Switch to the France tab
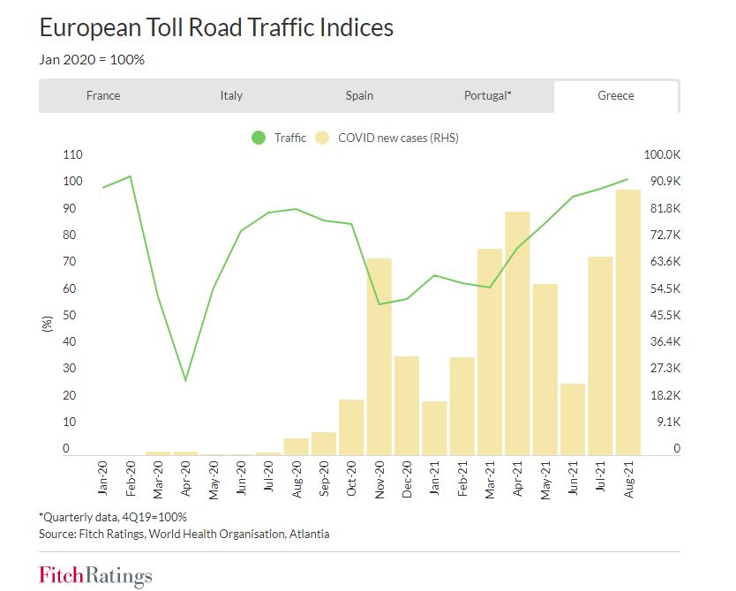 coord(103,95)
